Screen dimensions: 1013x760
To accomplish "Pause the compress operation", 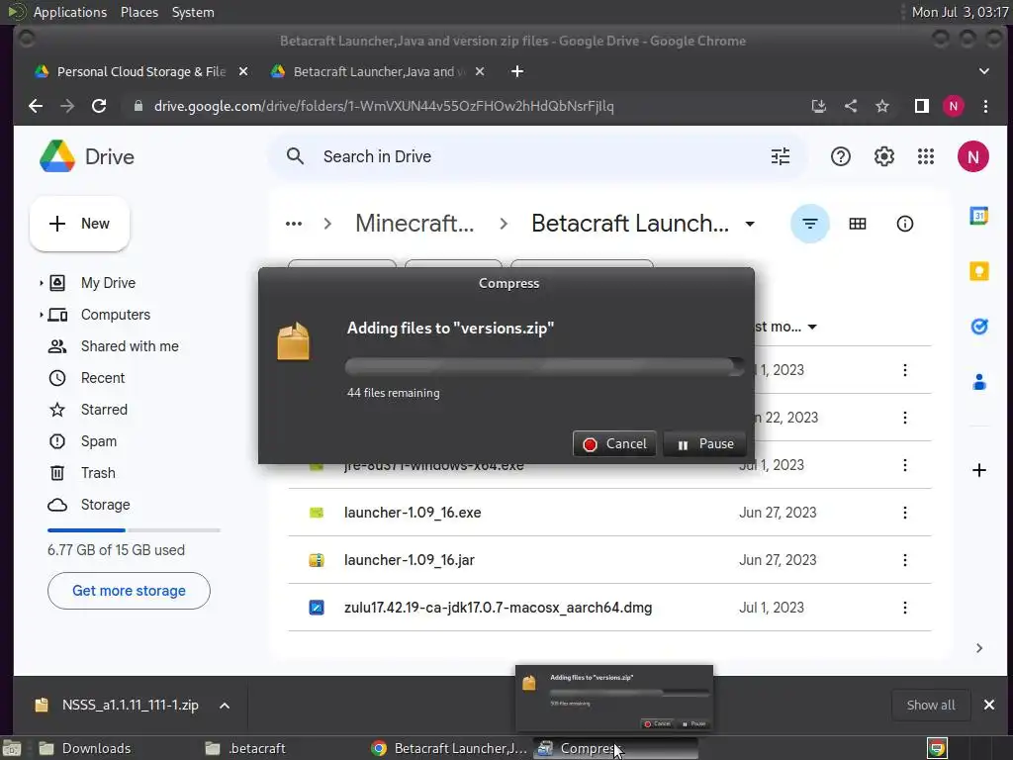I will point(704,444).
